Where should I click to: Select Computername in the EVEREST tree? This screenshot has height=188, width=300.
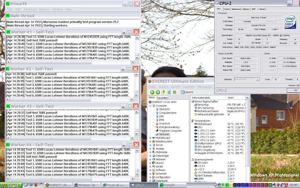click(168, 113)
